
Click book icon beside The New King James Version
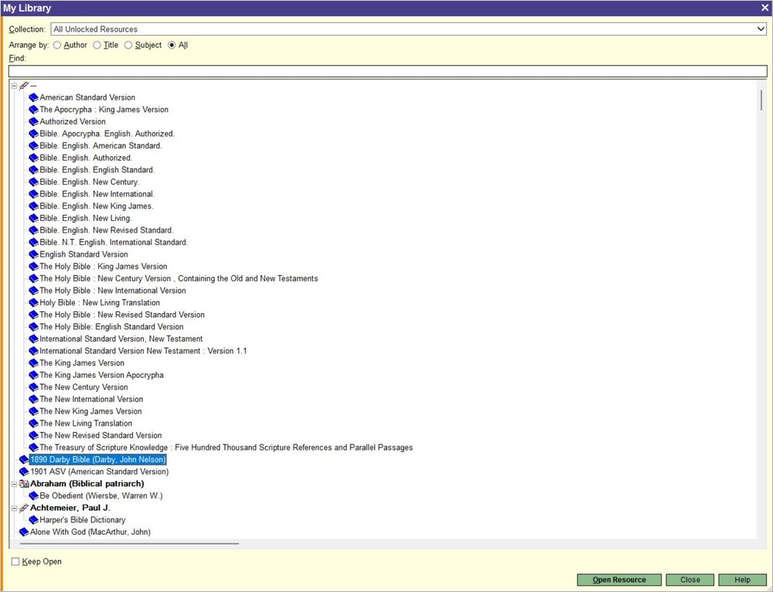coord(33,411)
